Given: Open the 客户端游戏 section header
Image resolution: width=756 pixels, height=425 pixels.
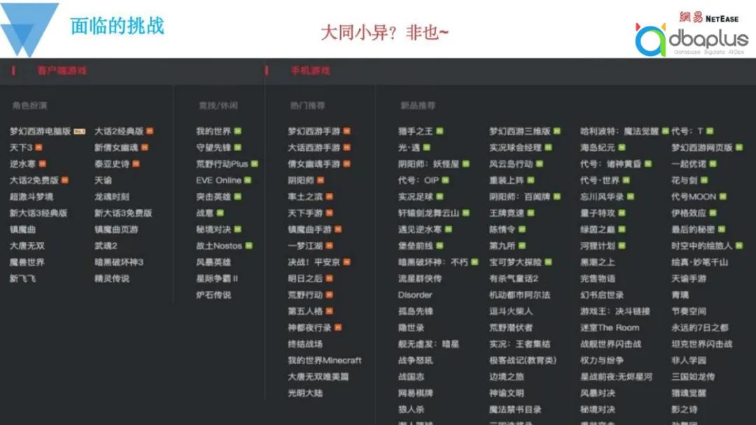Looking at the screenshot, I should pos(62,71).
